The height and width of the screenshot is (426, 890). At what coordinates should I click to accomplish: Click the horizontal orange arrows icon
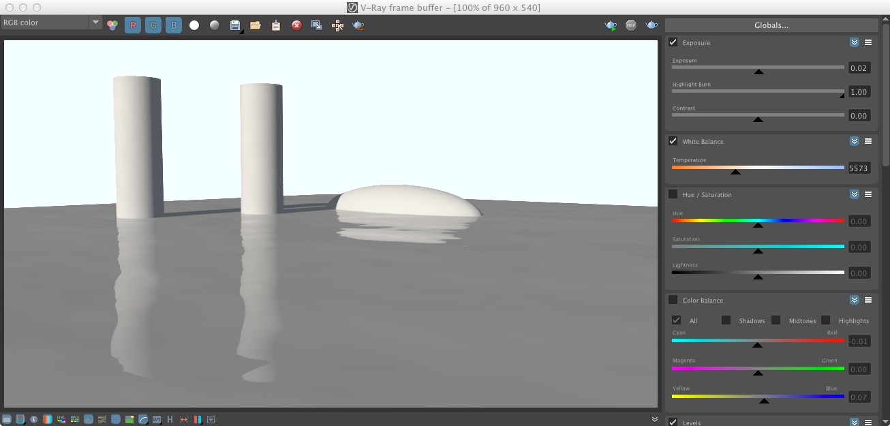click(x=184, y=419)
